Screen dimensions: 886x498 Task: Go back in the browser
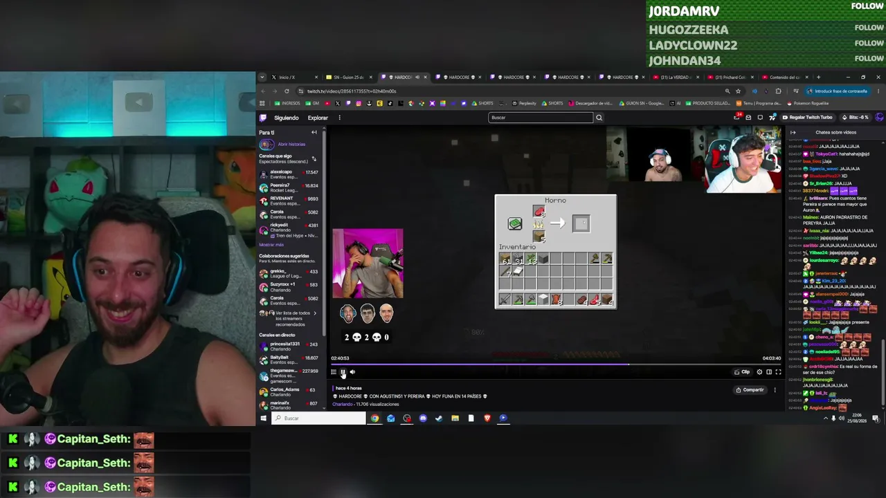point(263,91)
